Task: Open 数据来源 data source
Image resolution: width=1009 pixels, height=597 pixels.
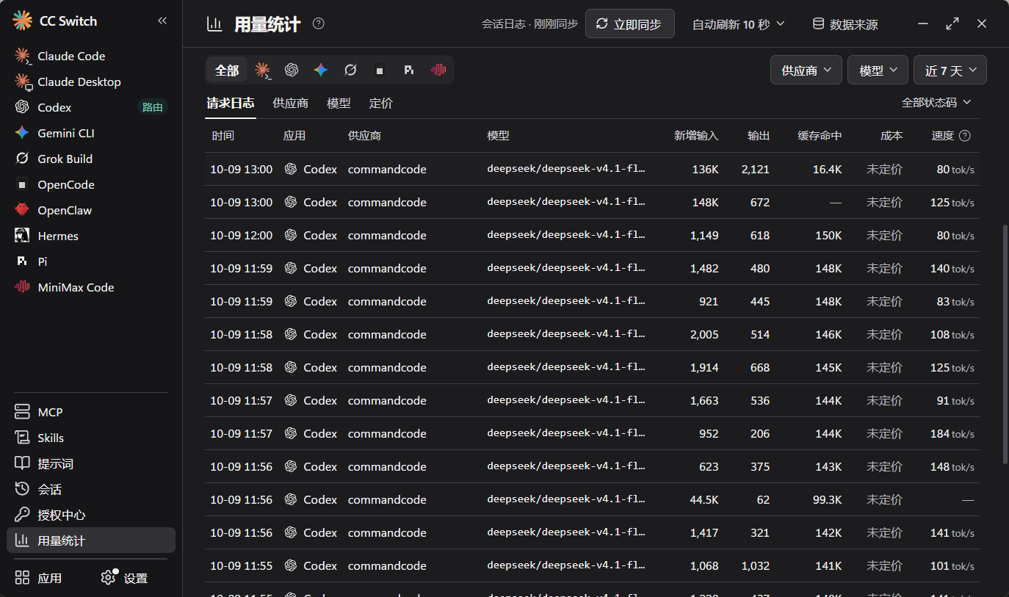Action: point(845,24)
